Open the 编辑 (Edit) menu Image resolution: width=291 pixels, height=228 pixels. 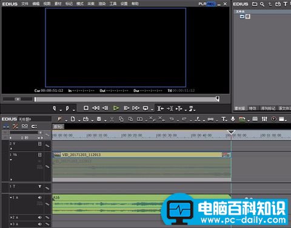point(36,4)
